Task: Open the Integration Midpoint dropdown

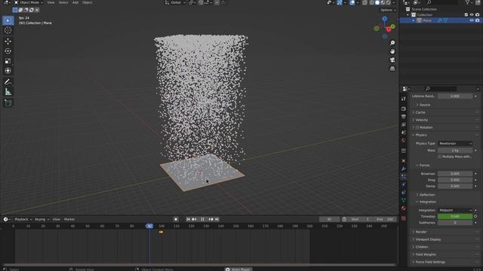Action: pos(455,211)
